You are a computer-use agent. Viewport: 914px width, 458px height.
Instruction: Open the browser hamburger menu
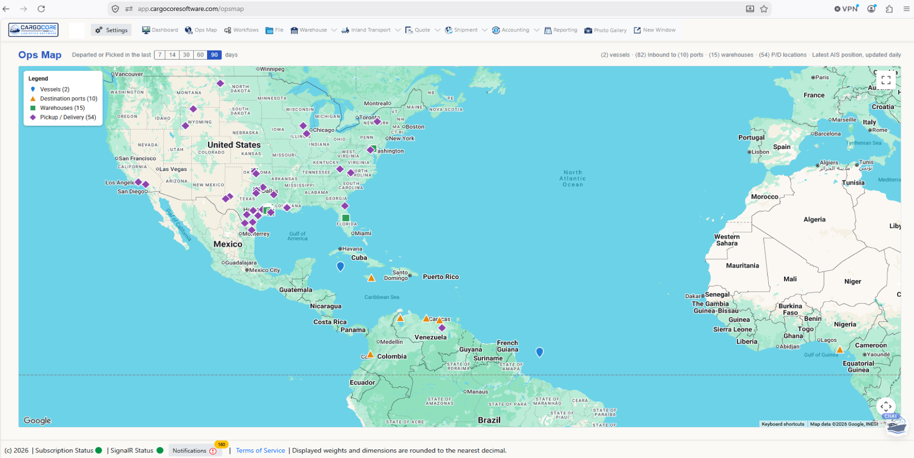click(x=906, y=9)
